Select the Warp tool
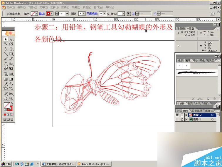Image resolution: width=222 pixels, height=167 pixels. click(6, 68)
